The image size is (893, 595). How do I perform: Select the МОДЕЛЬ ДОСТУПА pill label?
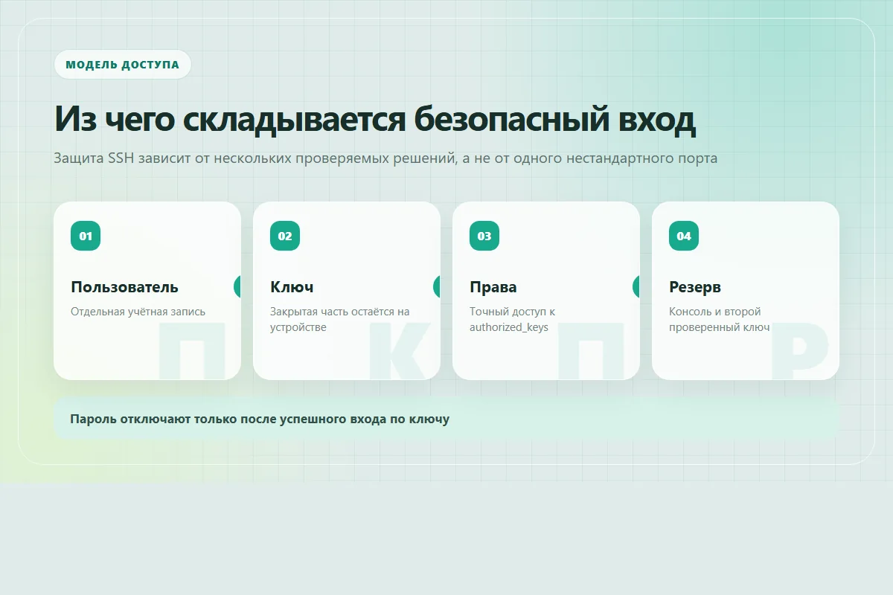pyautogui.click(x=123, y=65)
